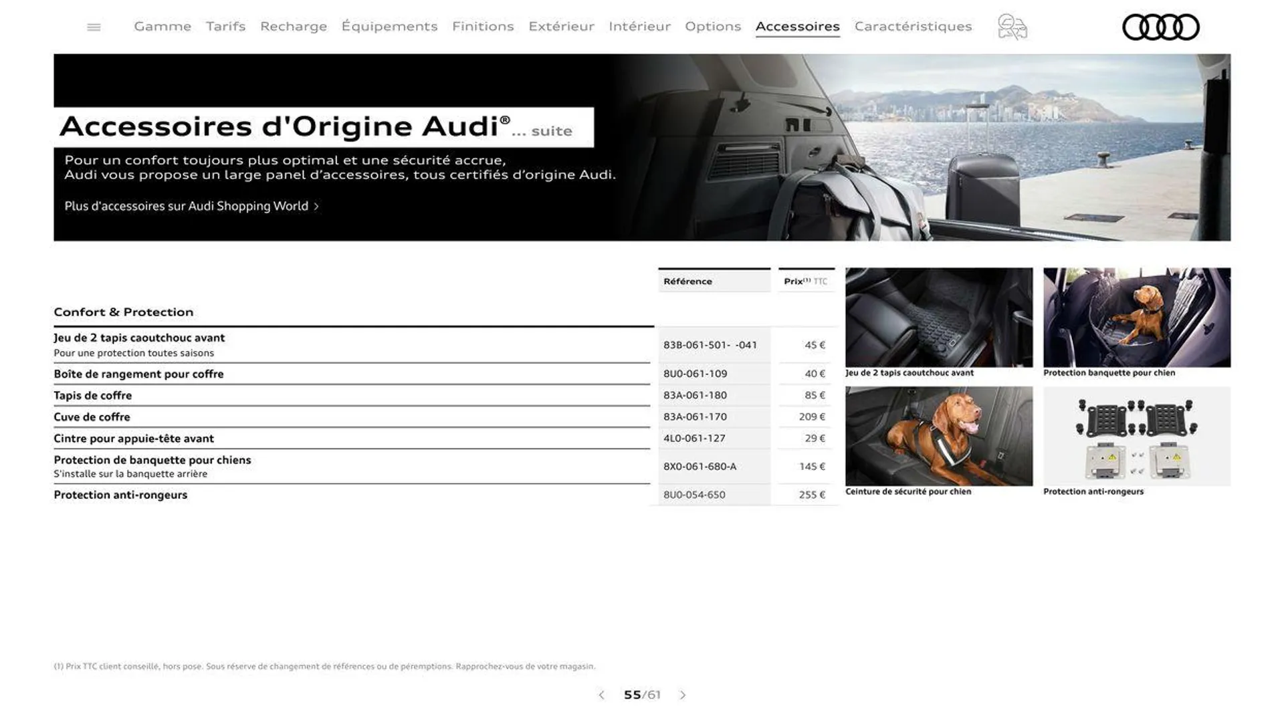Click the Boîte de rangement pour coffre row
The height and width of the screenshot is (722, 1284).
pos(352,374)
